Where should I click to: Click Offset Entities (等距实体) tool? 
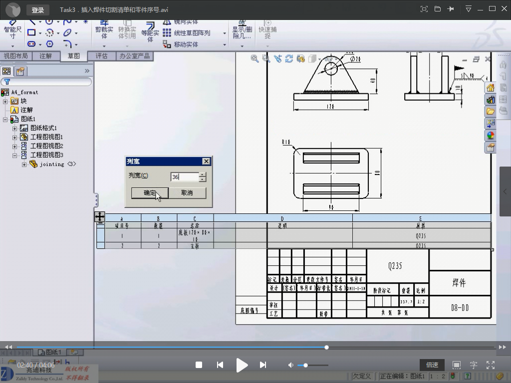tap(150, 32)
